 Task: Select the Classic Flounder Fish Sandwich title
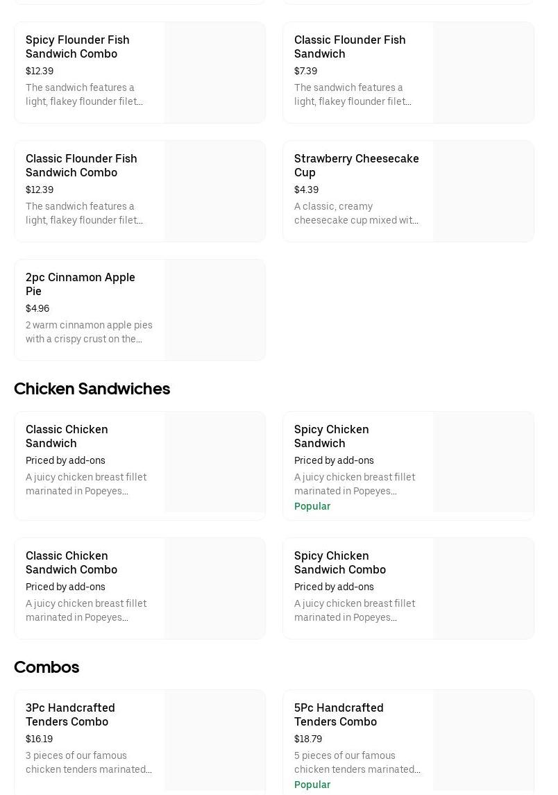350,47
